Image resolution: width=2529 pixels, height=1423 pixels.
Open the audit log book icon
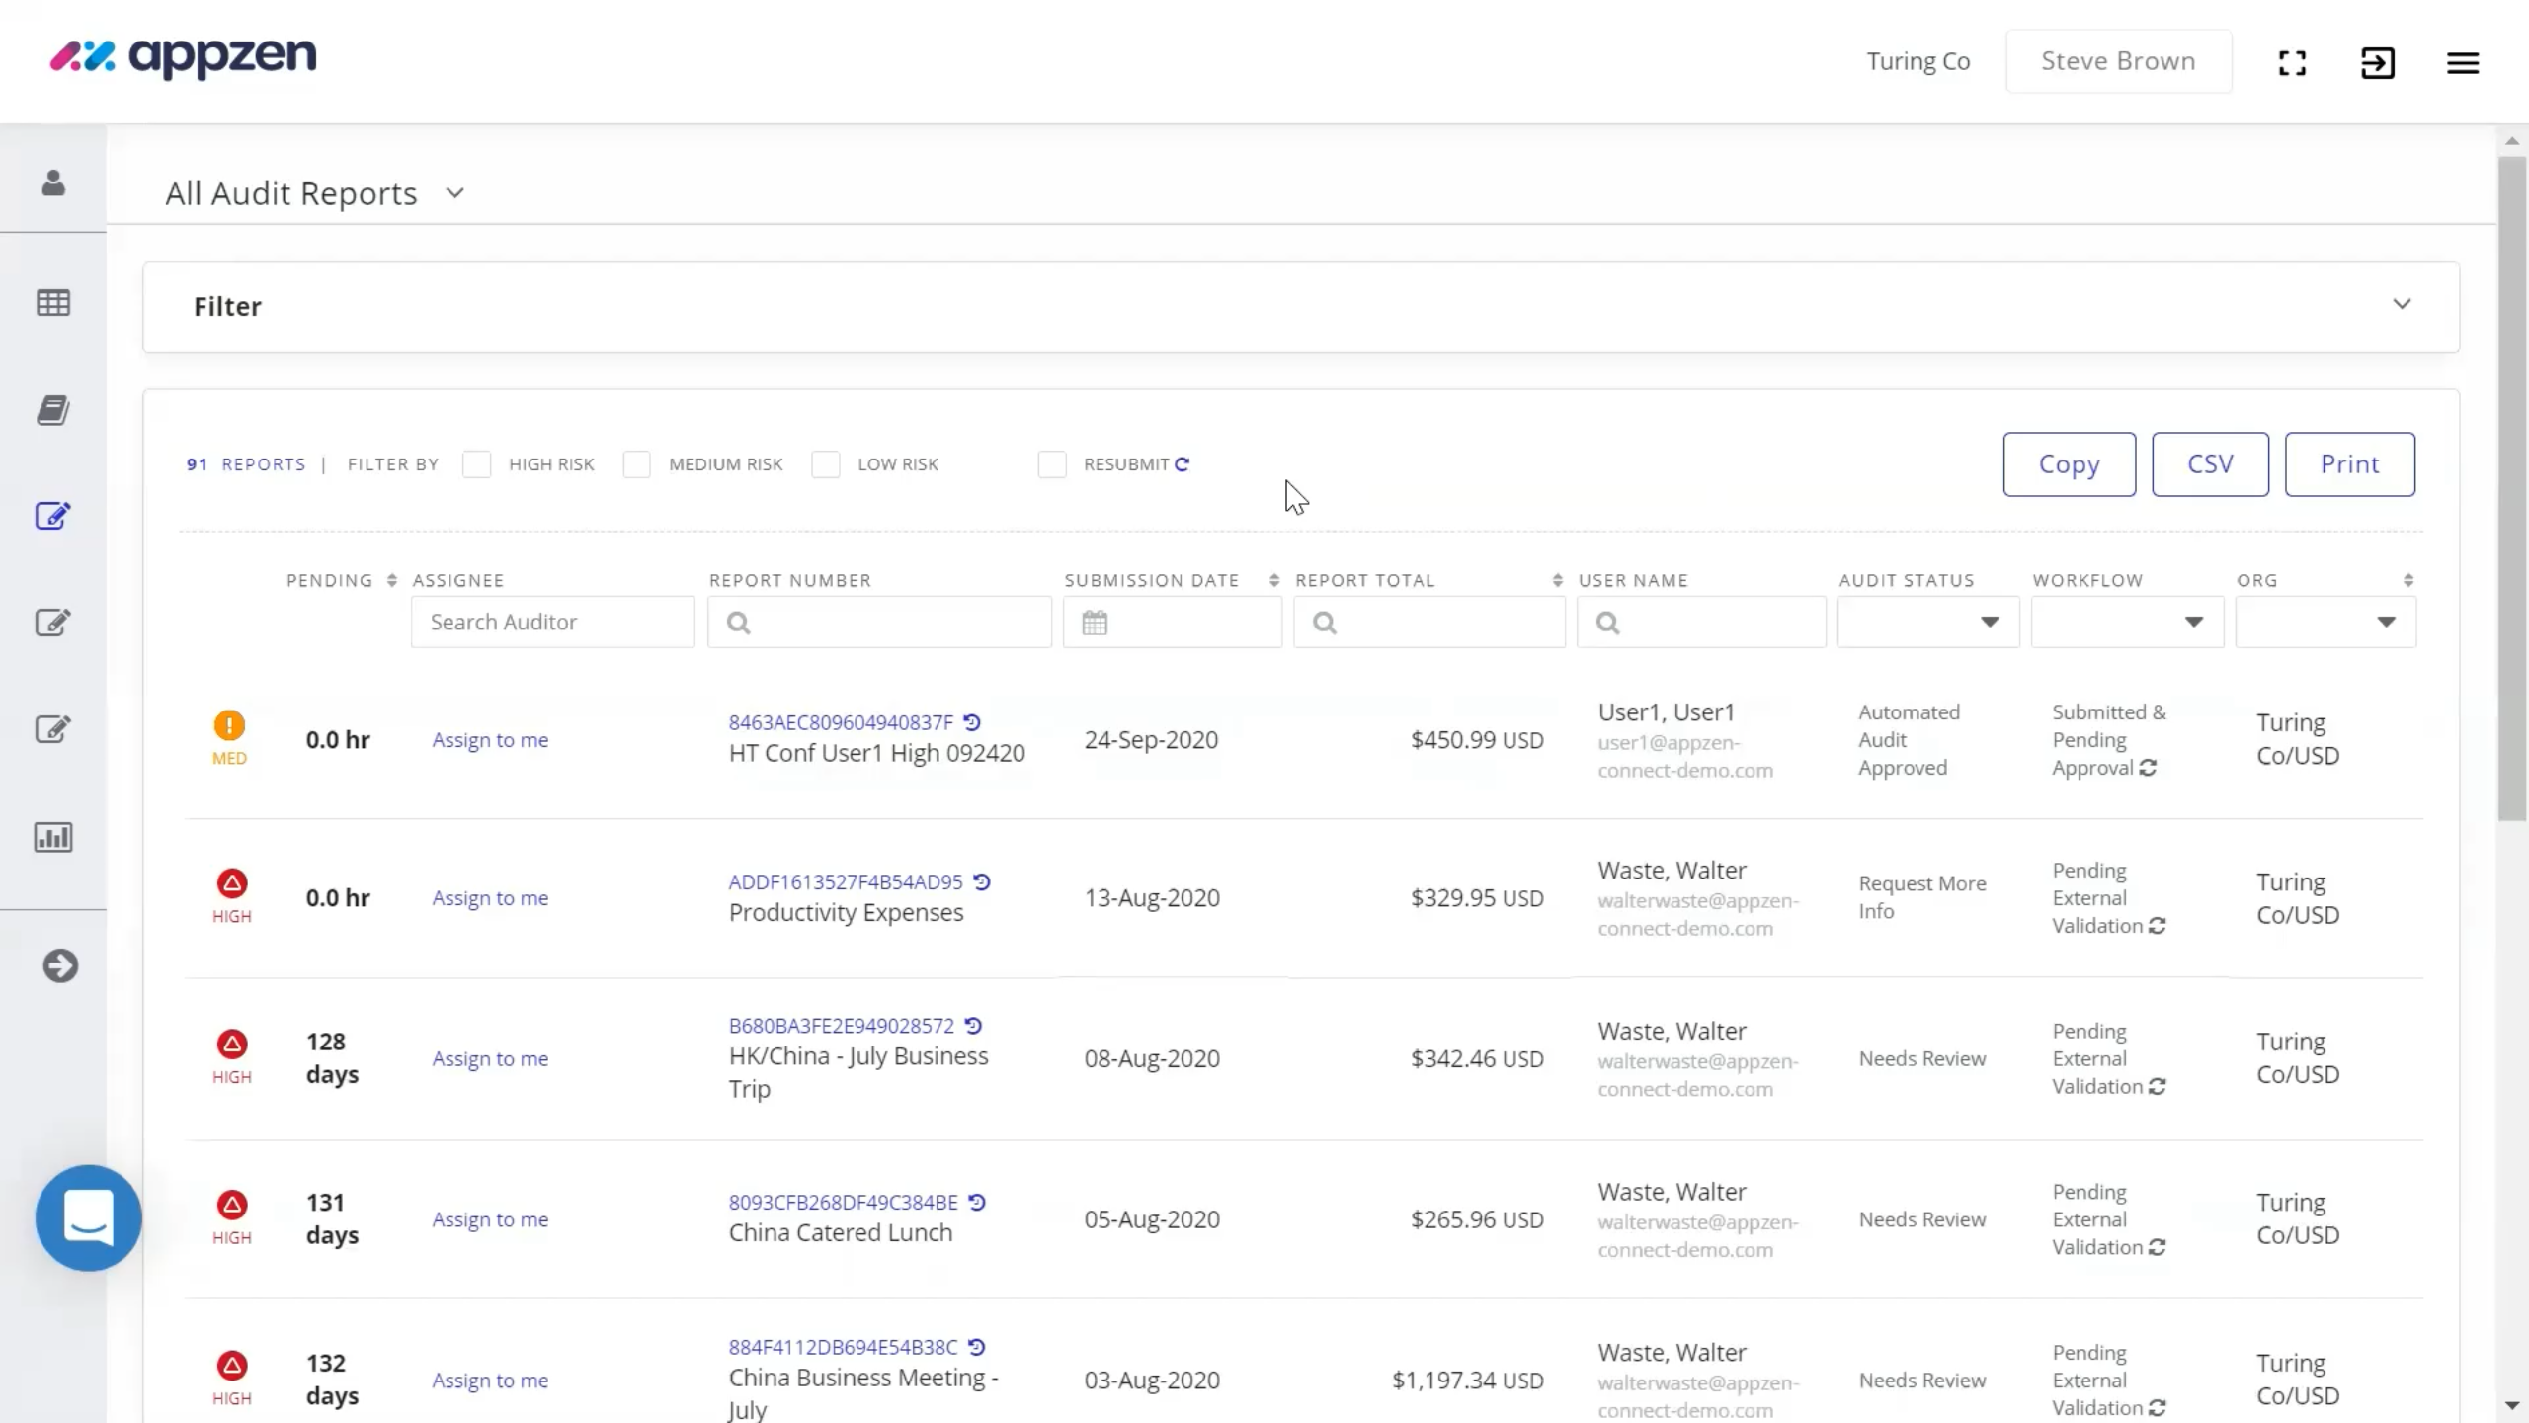pos(52,410)
